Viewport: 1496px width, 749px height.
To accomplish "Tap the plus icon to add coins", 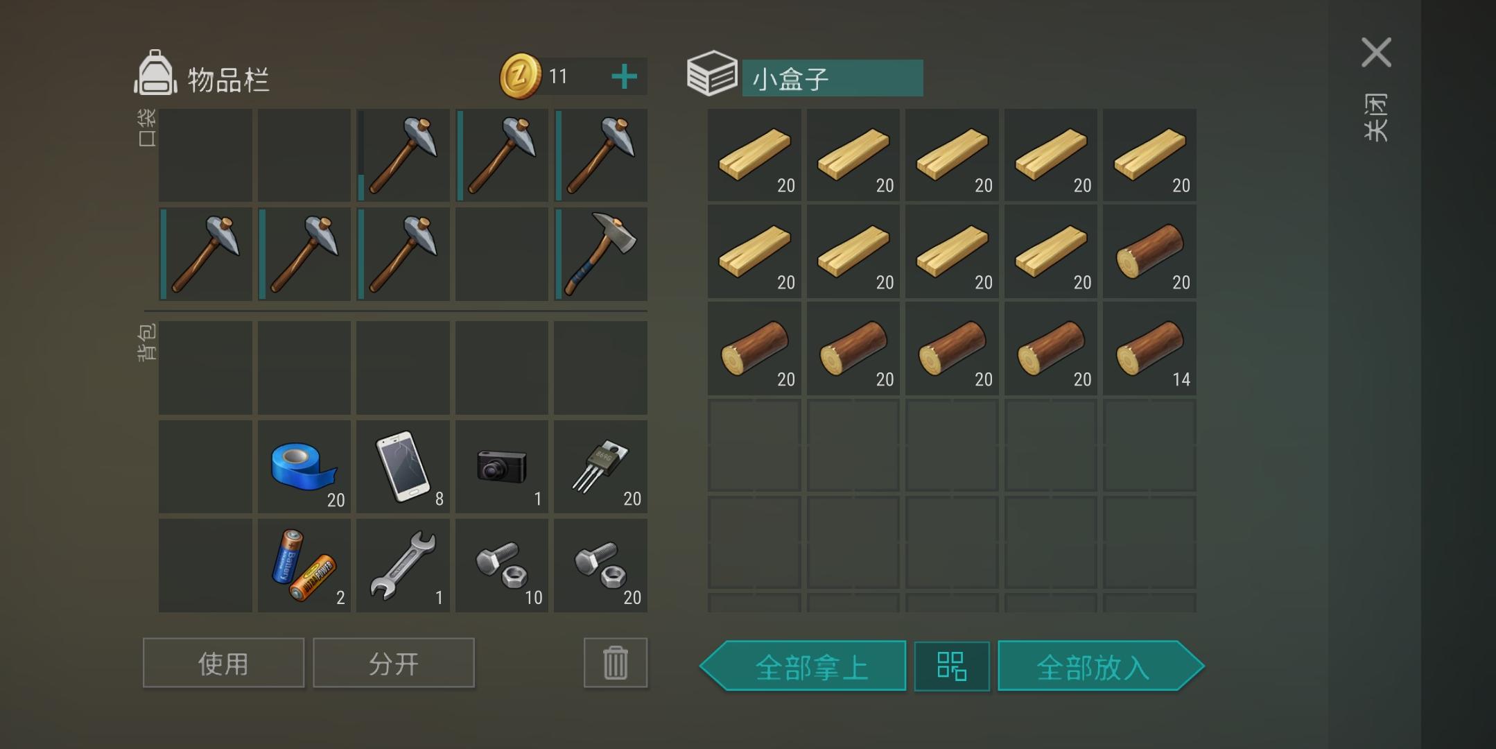I will 624,76.
